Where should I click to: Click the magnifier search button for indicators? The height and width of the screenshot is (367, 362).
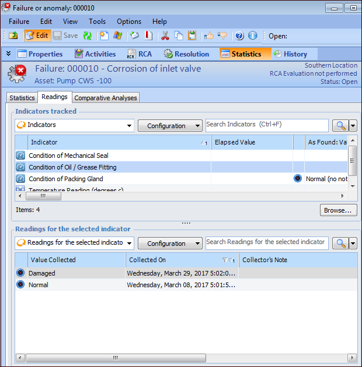340,126
